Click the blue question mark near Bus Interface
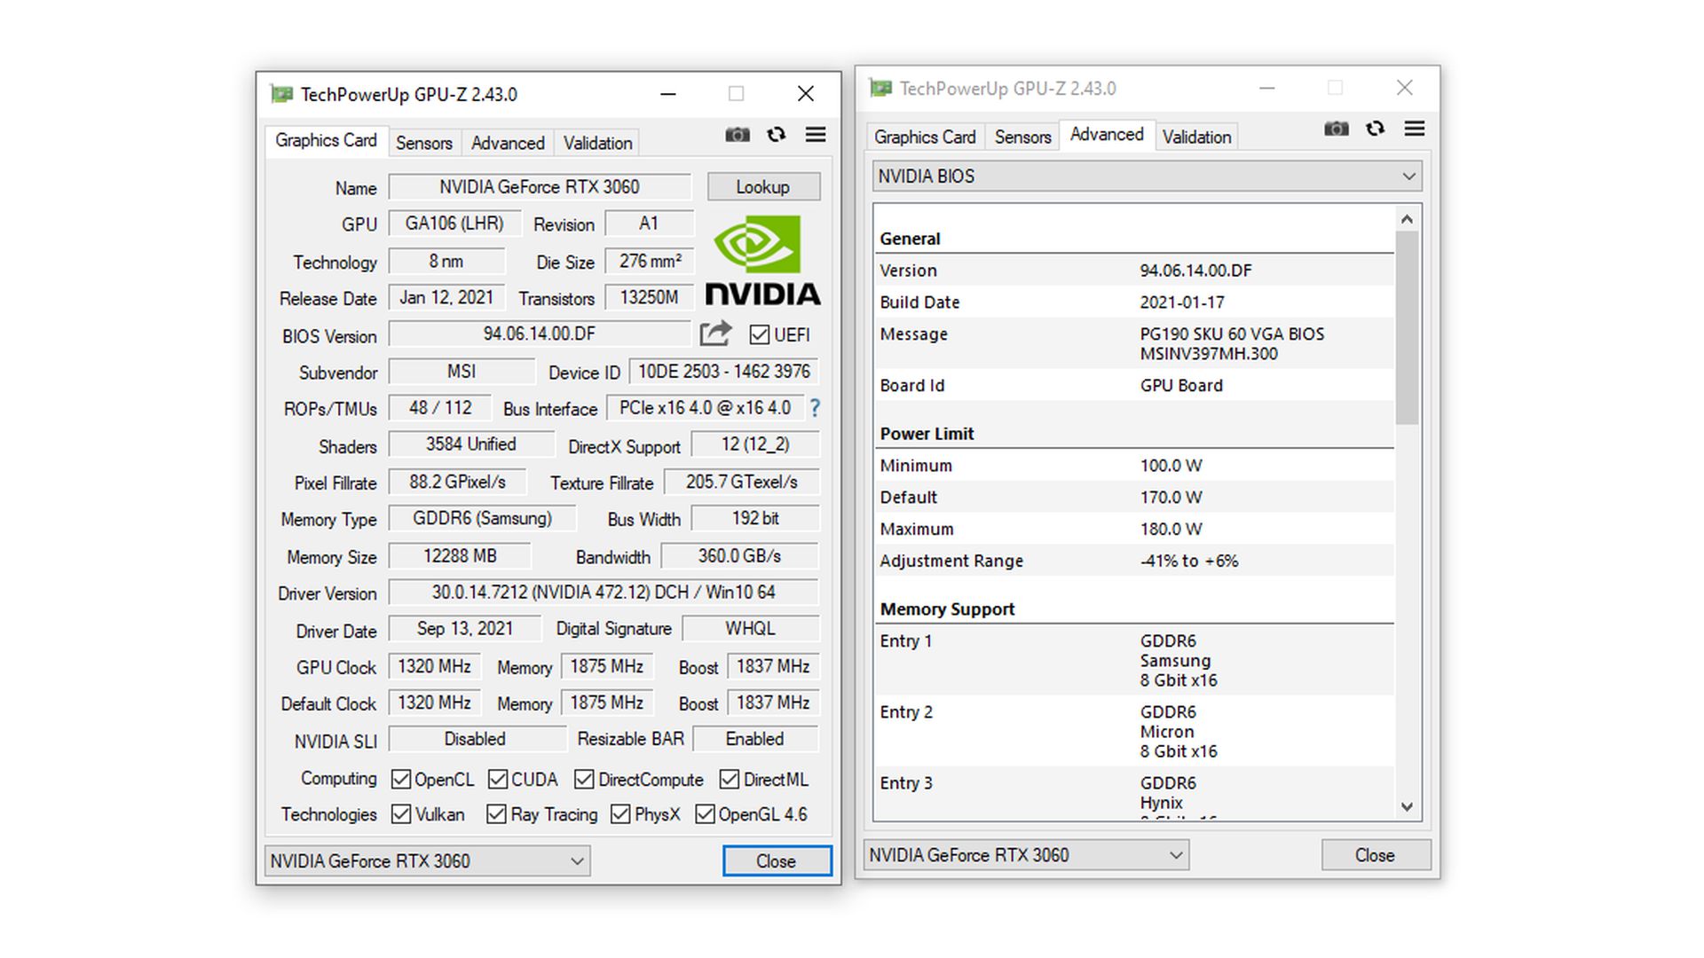The height and width of the screenshot is (958, 1704). pyautogui.click(x=815, y=408)
